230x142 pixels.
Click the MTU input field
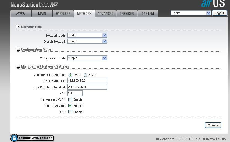click(75, 93)
